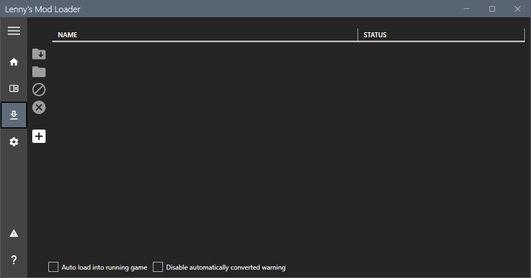Click the plain folder icon
The height and width of the screenshot is (278, 531).
click(x=39, y=72)
